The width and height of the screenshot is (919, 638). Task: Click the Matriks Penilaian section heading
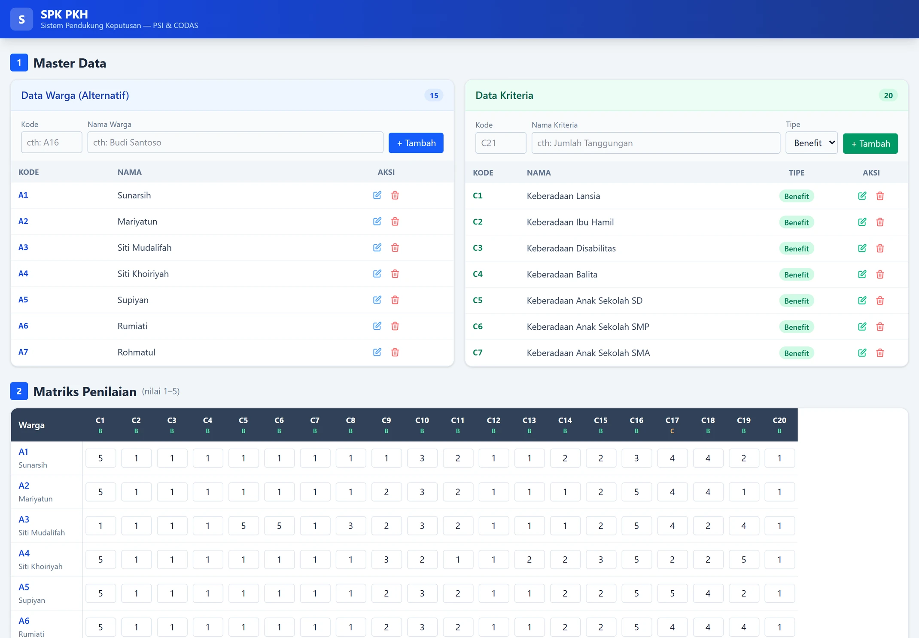pyautogui.click(x=85, y=392)
